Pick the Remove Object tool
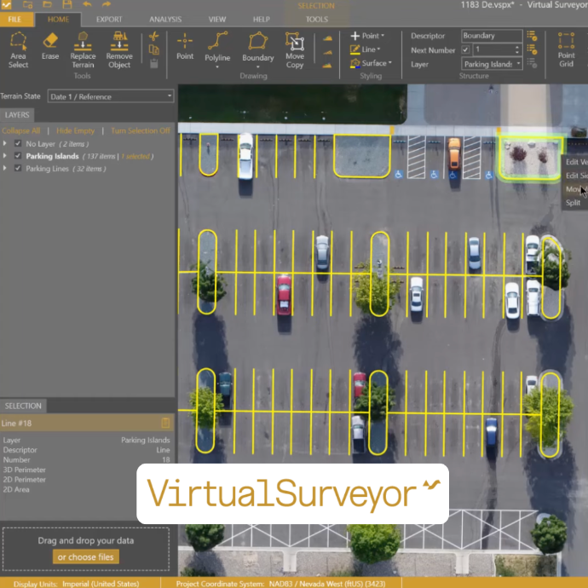 point(119,50)
